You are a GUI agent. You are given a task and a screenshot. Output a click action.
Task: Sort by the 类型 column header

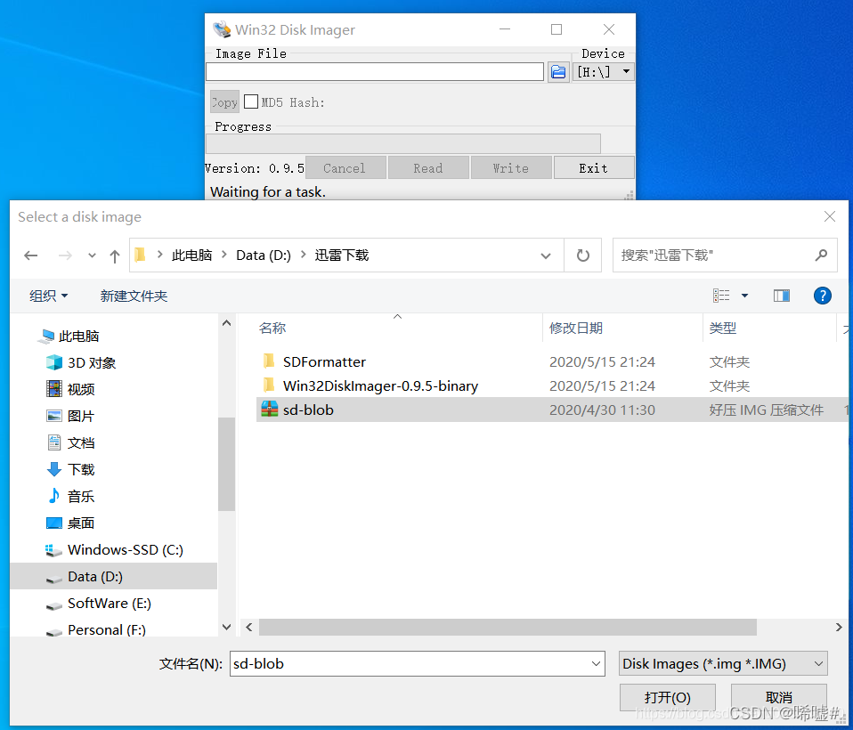coord(722,328)
